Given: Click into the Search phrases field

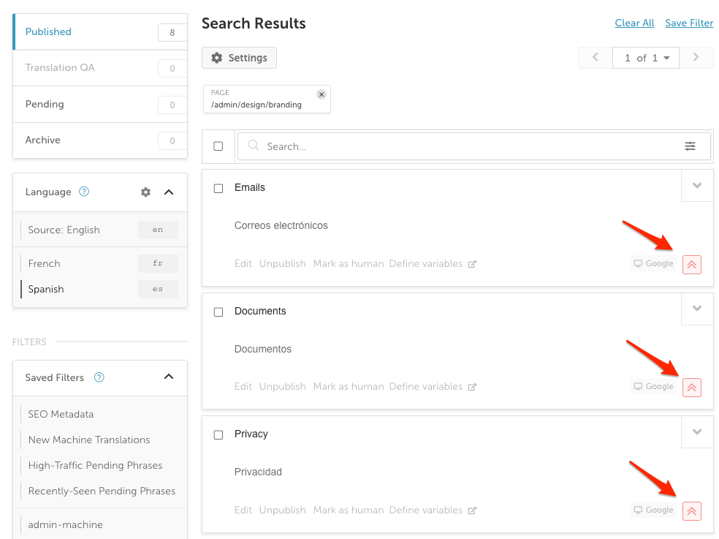Looking at the screenshot, I should tap(473, 146).
